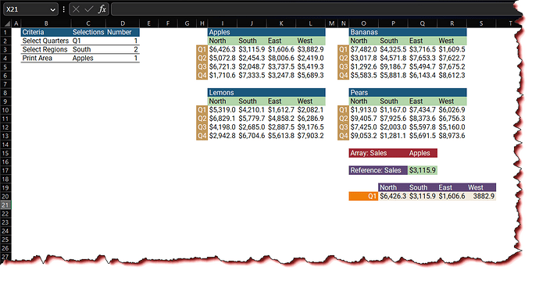Click the orange Q1 result row label
This screenshot has height=281, width=539.
coord(364,196)
